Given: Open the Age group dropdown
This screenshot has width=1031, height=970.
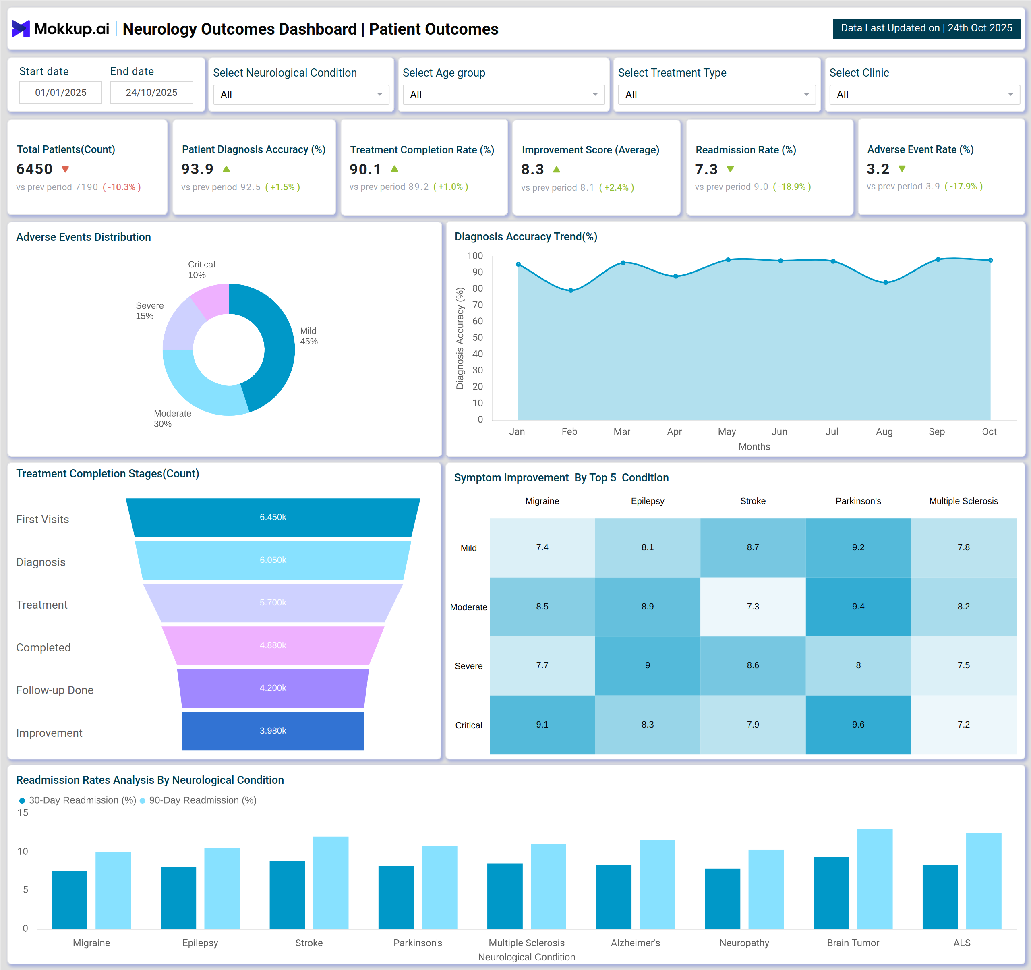Looking at the screenshot, I should pos(503,94).
